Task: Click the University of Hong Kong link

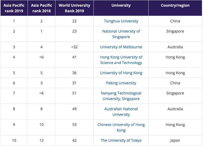Action: click(x=121, y=73)
